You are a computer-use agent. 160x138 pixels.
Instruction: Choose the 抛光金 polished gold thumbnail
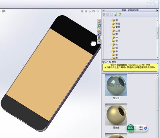[116, 85]
